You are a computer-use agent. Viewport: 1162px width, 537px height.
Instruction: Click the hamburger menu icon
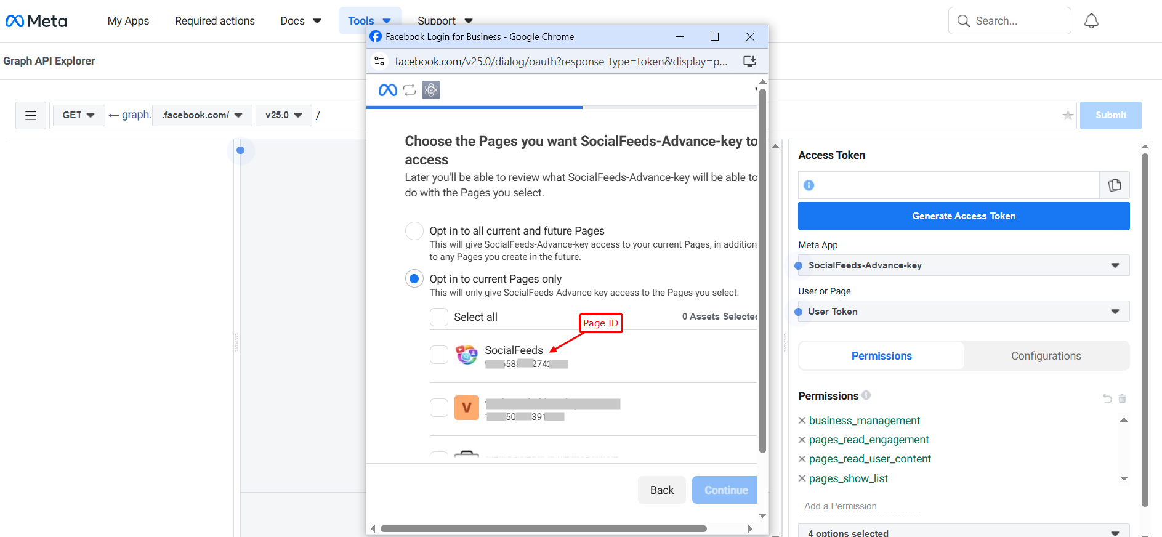coord(31,115)
